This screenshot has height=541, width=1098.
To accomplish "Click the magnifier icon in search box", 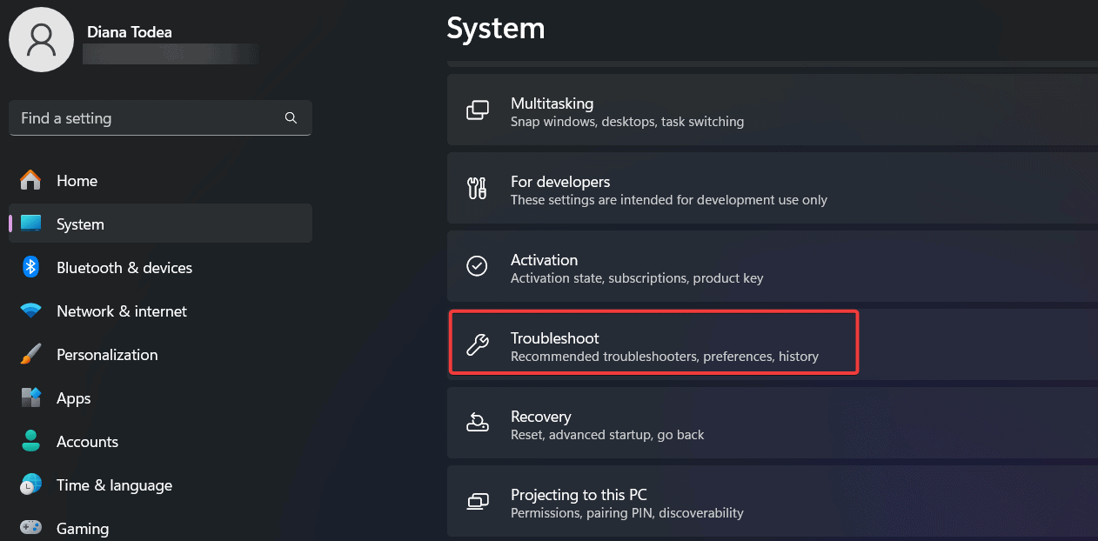I will (x=291, y=118).
